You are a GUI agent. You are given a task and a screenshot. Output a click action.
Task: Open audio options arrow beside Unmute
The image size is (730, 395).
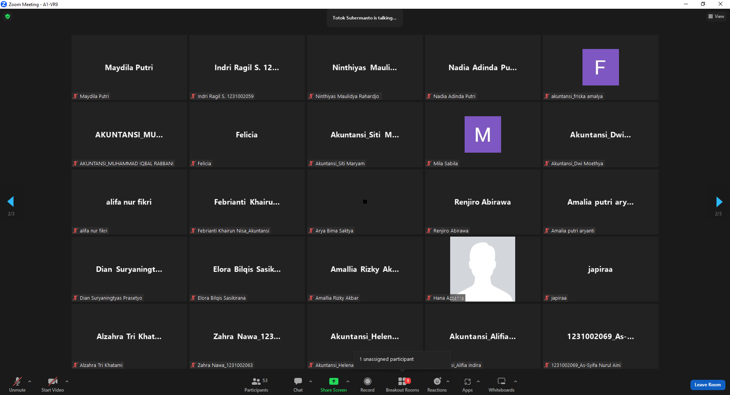click(30, 381)
